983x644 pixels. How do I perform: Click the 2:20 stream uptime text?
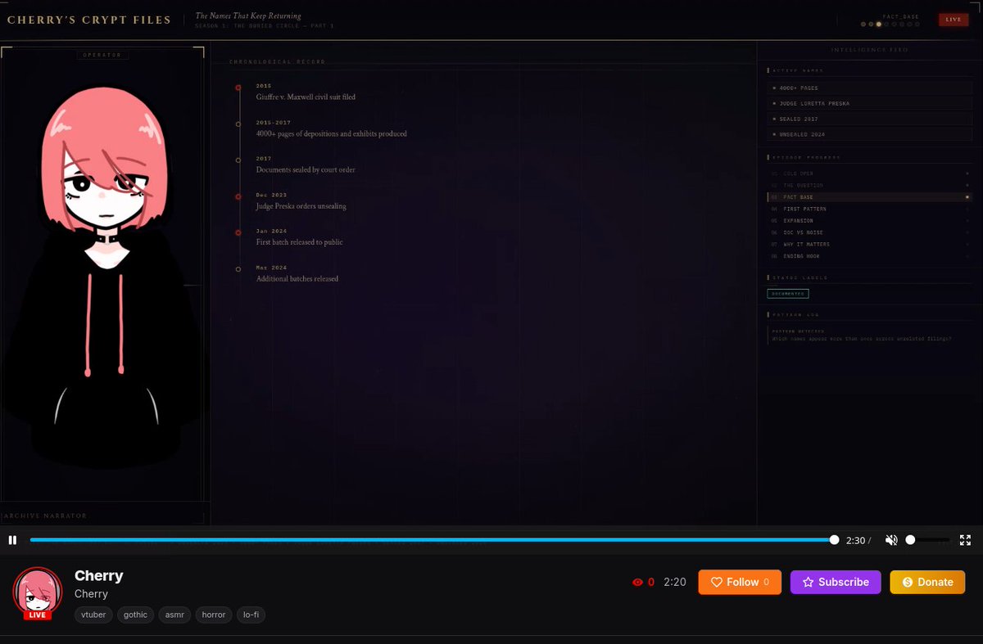tap(675, 582)
